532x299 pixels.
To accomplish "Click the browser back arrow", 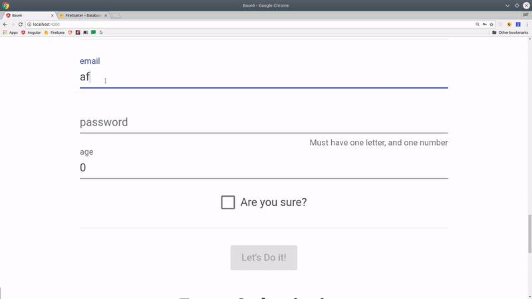I will coord(5,24).
